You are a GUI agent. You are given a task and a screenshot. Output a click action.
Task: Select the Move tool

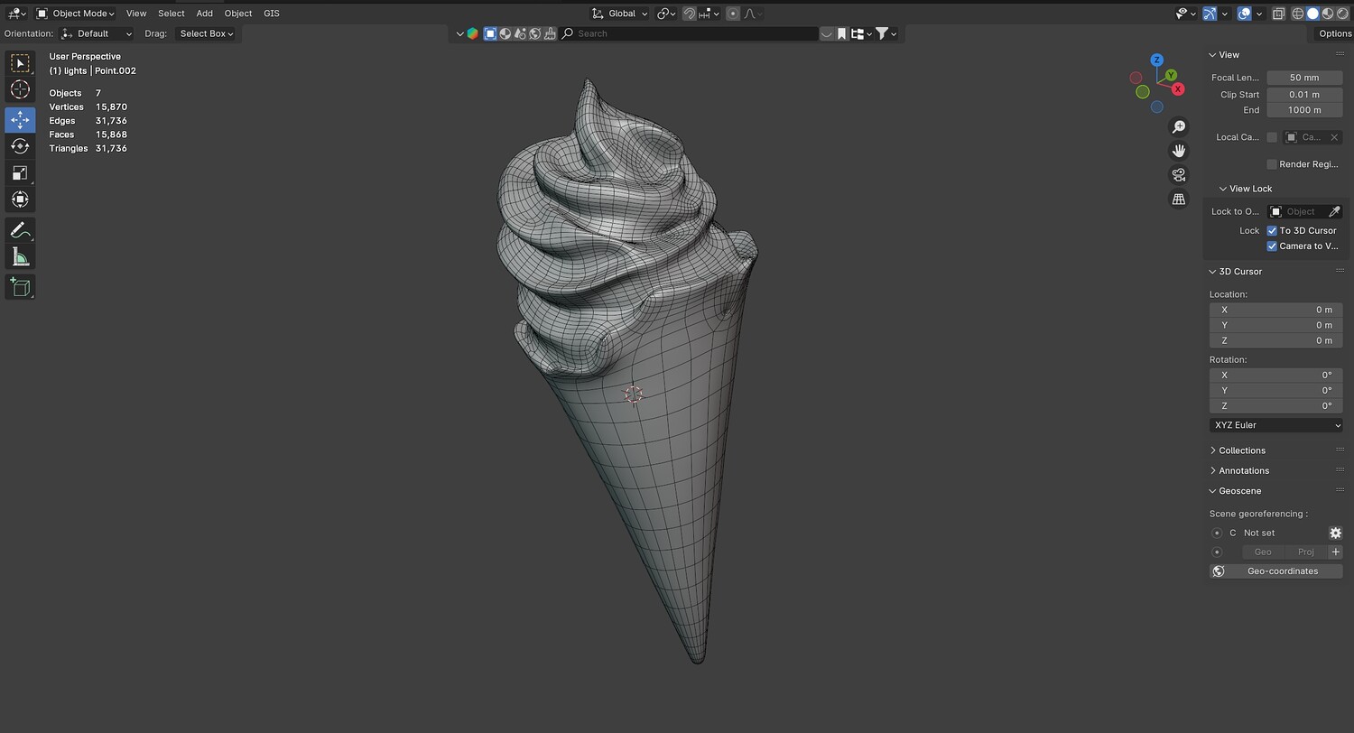[x=20, y=120]
